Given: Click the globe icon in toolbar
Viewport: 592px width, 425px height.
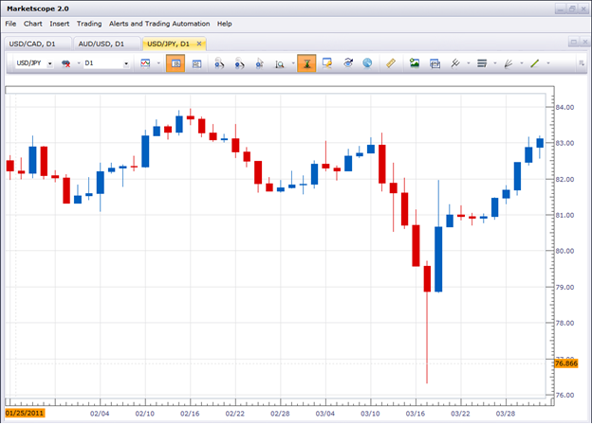Looking at the screenshot, I should pyautogui.click(x=367, y=63).
